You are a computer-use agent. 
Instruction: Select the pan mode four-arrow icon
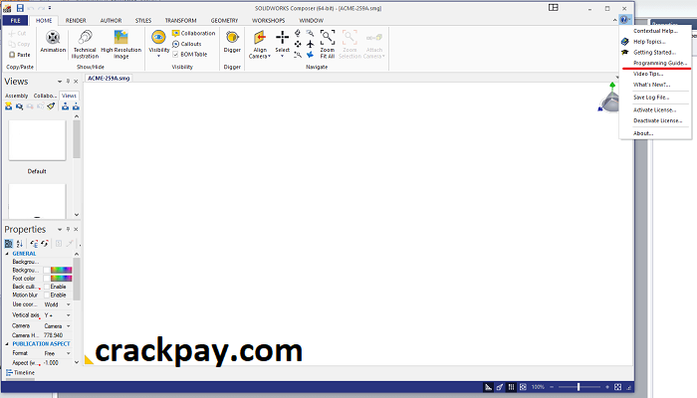[x=298, y=44]
